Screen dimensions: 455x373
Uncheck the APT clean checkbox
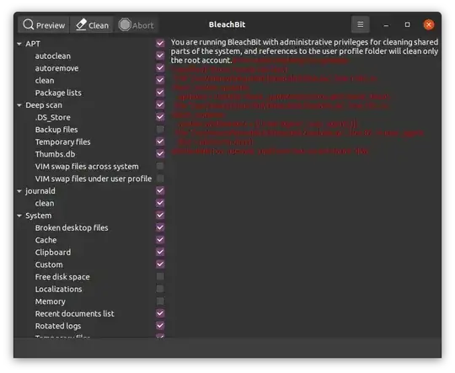160,80
